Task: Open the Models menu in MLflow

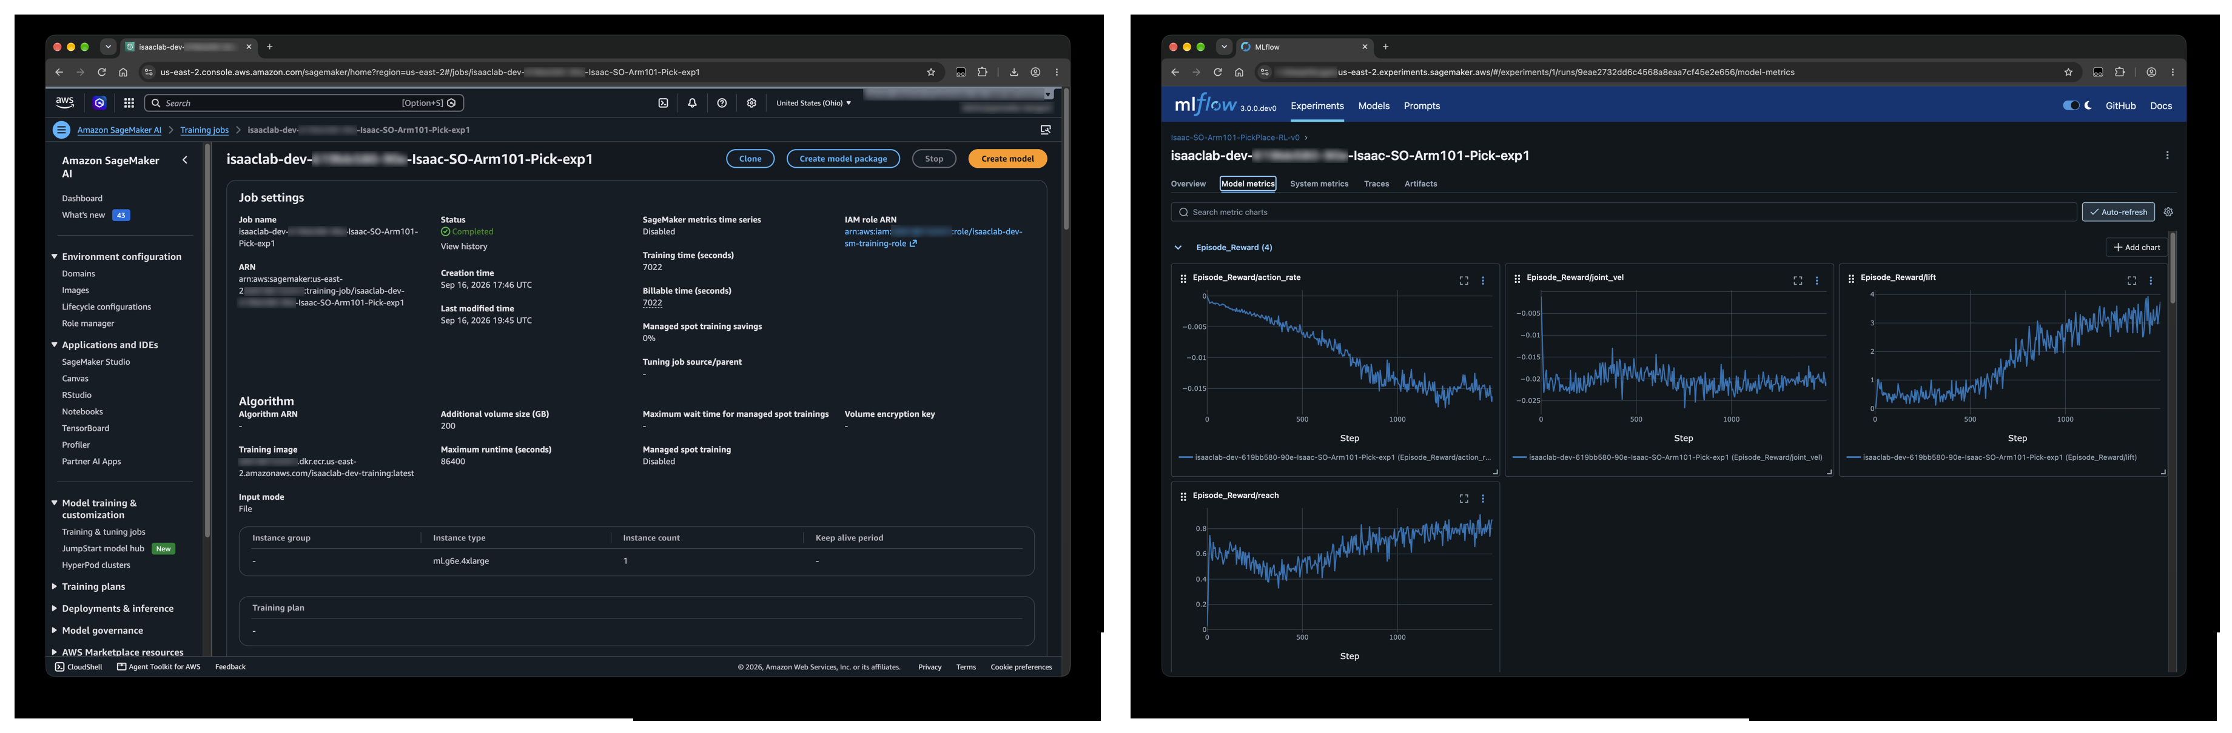Action: click(1373, 105)
